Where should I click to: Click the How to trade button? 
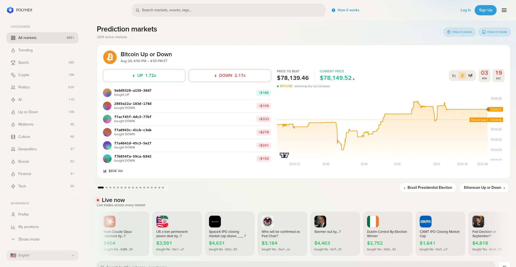pos(494,32)
